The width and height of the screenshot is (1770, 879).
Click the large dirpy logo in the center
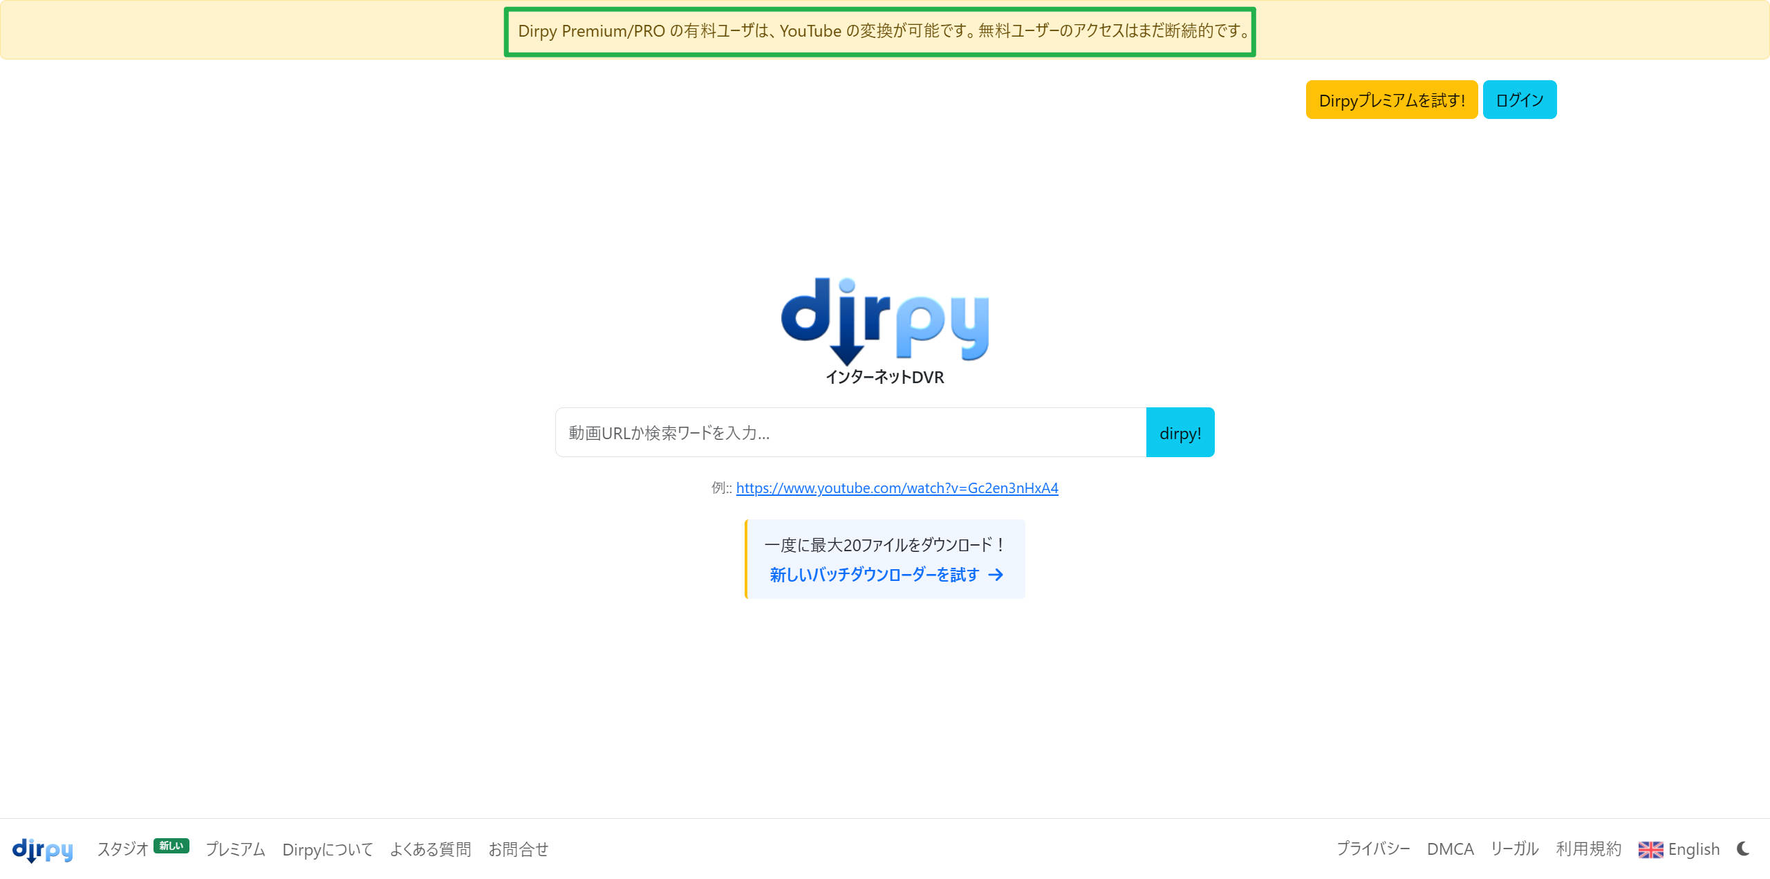885,322
